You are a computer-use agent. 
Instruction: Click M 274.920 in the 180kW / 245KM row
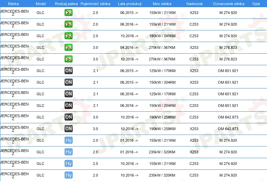click(x=228, y=36)
